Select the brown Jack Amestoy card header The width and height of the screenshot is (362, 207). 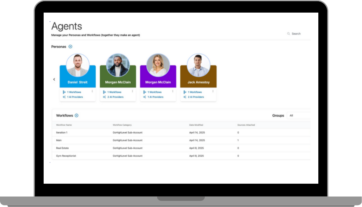pos(198,82)
